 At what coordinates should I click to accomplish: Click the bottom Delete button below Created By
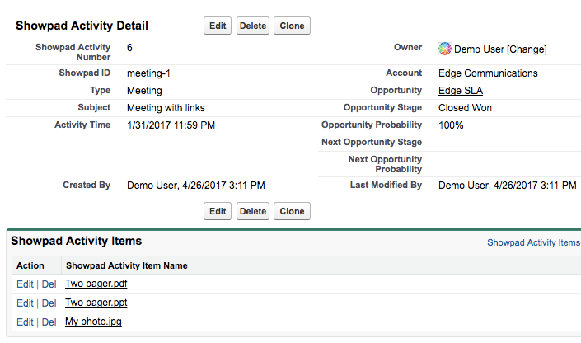tap(253, 211)
